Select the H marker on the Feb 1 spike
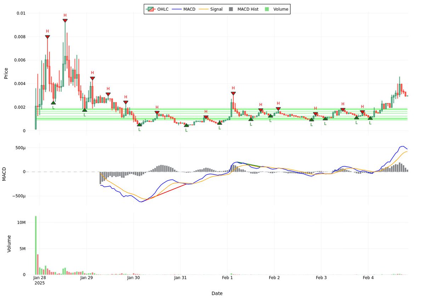The height and width of the screenshot is (299, 425). pyautogui.click(x=233, y=94)
